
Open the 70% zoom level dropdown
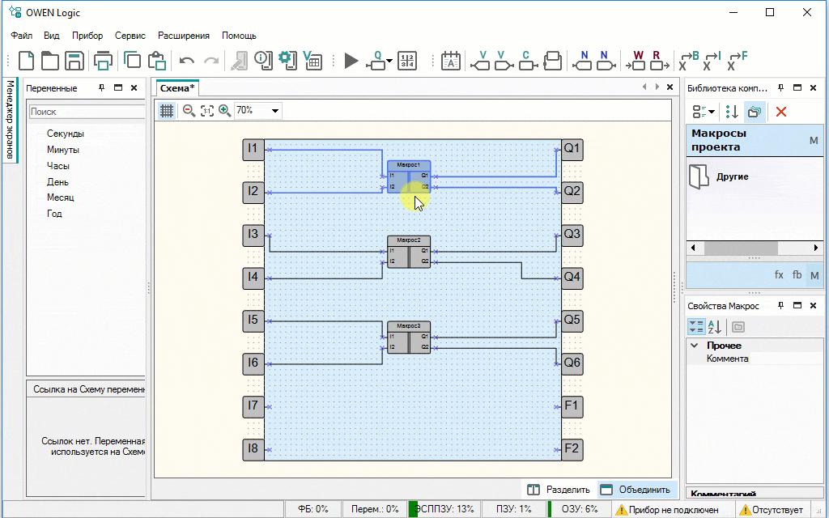click(275, 111)
